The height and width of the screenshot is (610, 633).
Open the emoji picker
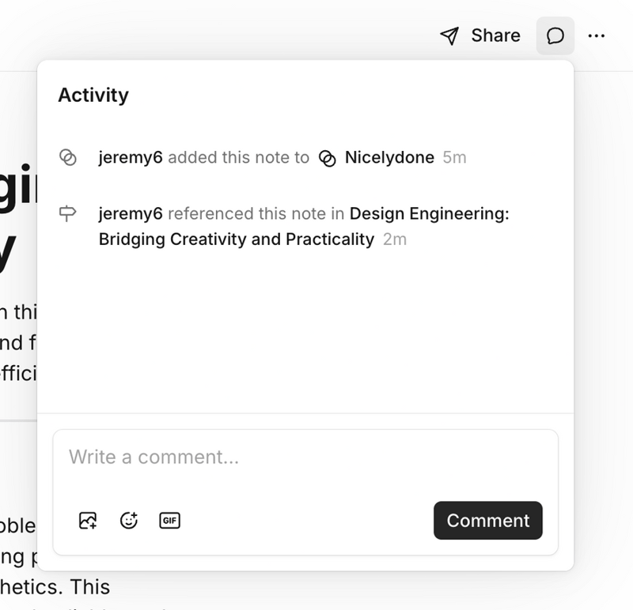click(x=128, y=521)
